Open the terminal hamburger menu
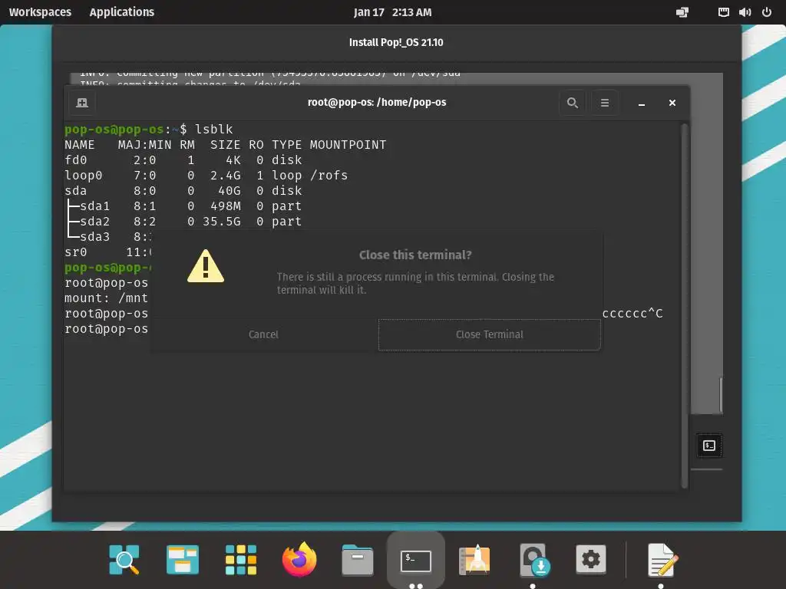The width and height of the screenshot is (786, 589). (x=605, y=103)
